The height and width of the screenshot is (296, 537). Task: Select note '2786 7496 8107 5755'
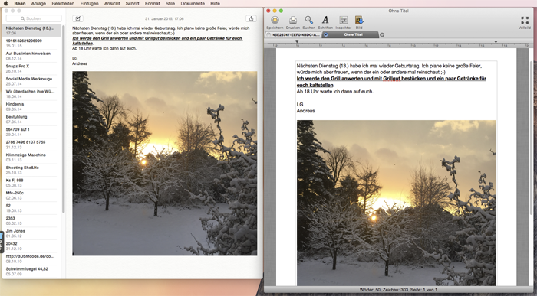pyautogui.click(x=31, y=145)
